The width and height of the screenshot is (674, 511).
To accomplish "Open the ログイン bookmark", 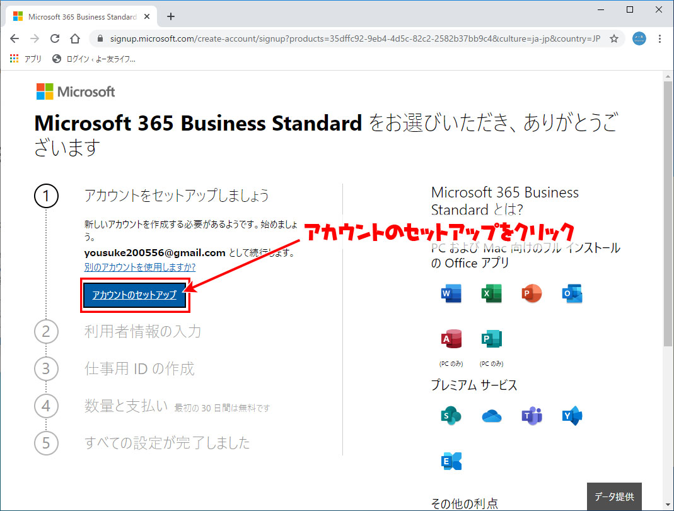I will click(x=94, y=59).
